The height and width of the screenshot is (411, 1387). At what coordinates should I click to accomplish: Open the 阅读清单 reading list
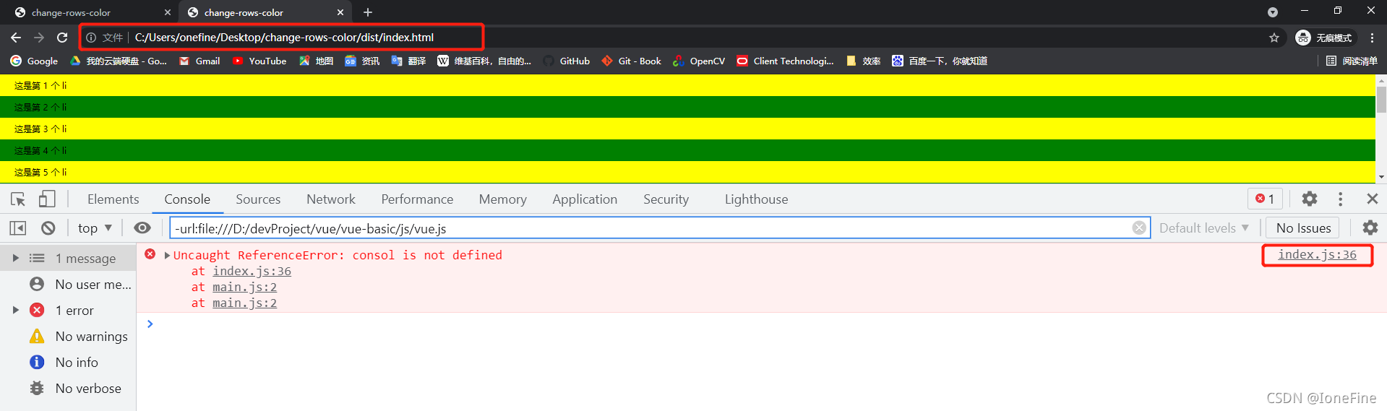coord(1352,61)
